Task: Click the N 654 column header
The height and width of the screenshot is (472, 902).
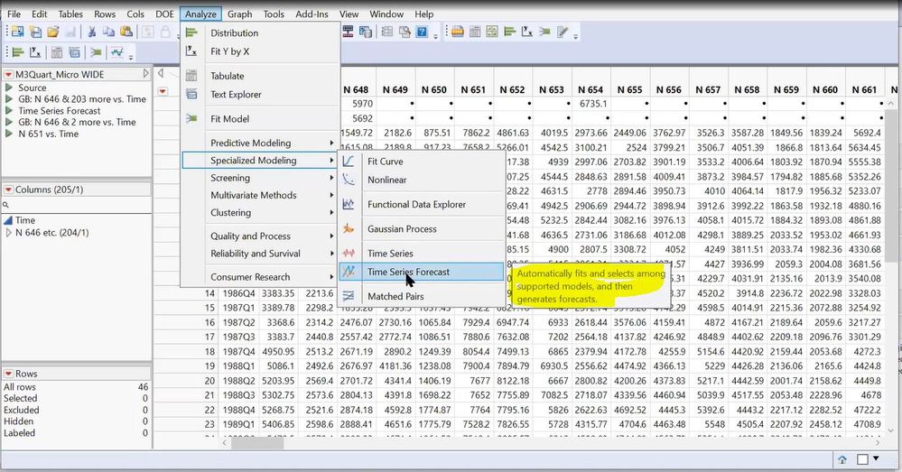Action: pyautogui.click(x=590, y=90)
